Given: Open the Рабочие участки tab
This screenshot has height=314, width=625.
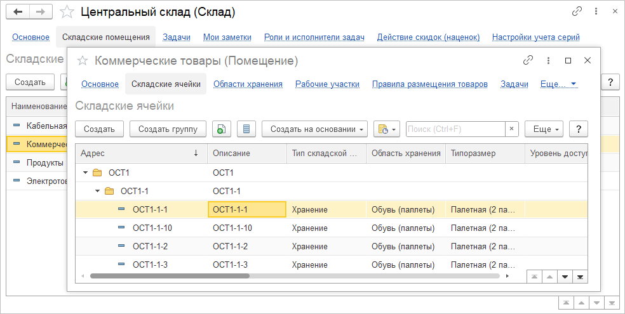Looking at the screenshot, I should [327, 84].
